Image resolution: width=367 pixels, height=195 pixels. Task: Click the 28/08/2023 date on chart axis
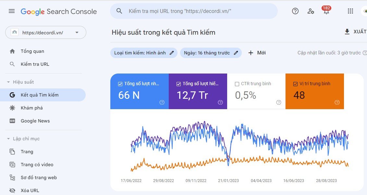click(x=326, y=180)
